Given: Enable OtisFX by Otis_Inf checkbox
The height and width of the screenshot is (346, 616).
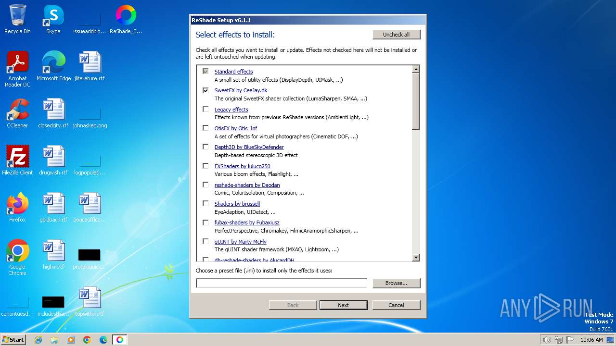Looking at the screenshot, I should 205,128.
